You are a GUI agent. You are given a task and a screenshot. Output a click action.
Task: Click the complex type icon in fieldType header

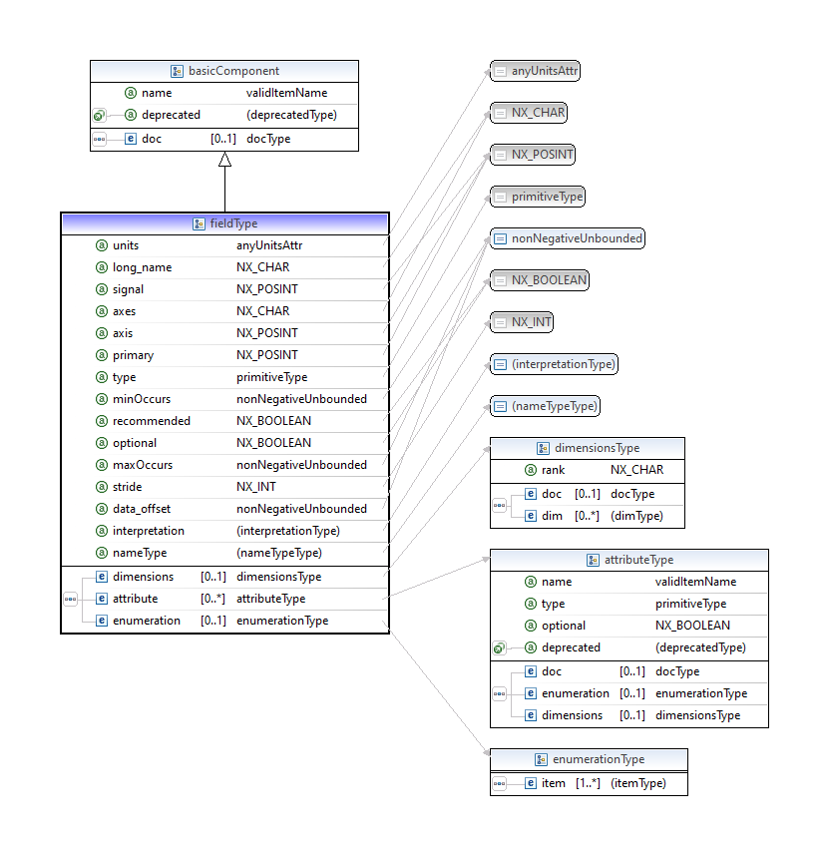coord(199,224)
